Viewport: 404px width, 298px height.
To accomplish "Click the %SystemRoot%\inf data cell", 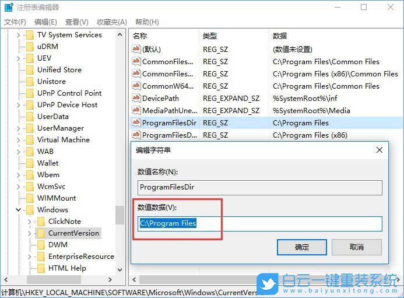I will [x=305, y=98].
